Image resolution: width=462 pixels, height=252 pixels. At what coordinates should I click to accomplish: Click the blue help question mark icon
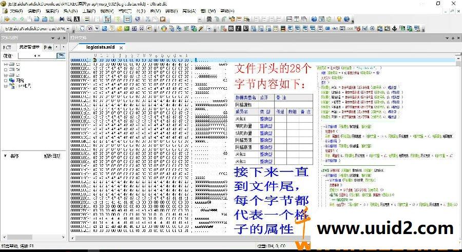pyautogui.click(x=346, y=19)
